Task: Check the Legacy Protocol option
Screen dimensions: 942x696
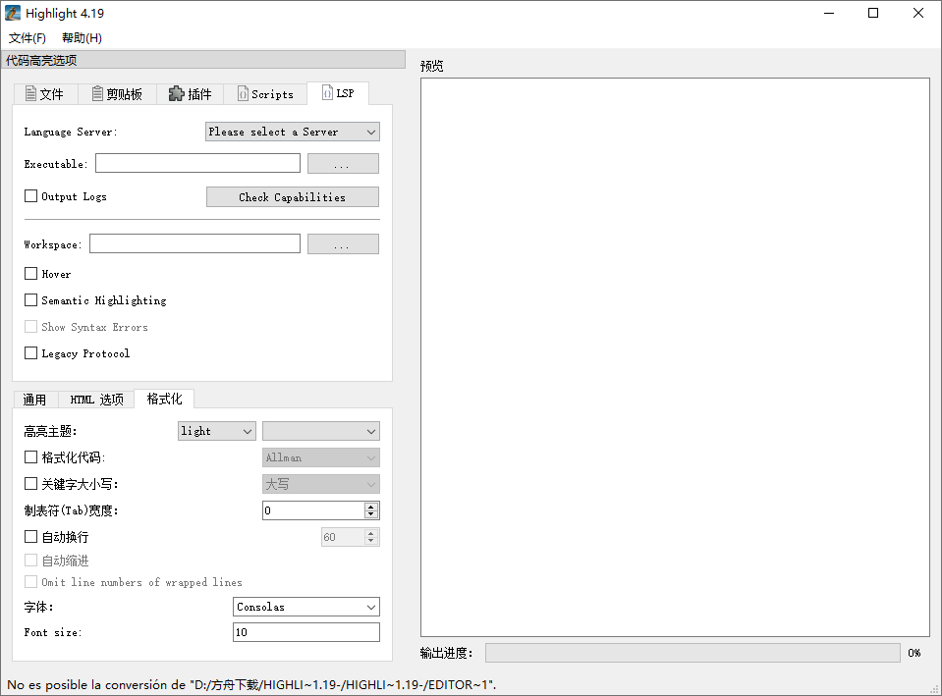Action: [30, 352]
